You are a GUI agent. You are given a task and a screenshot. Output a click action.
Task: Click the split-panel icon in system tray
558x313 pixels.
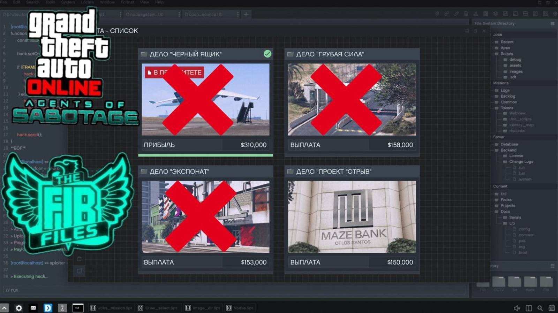(529, 308)
